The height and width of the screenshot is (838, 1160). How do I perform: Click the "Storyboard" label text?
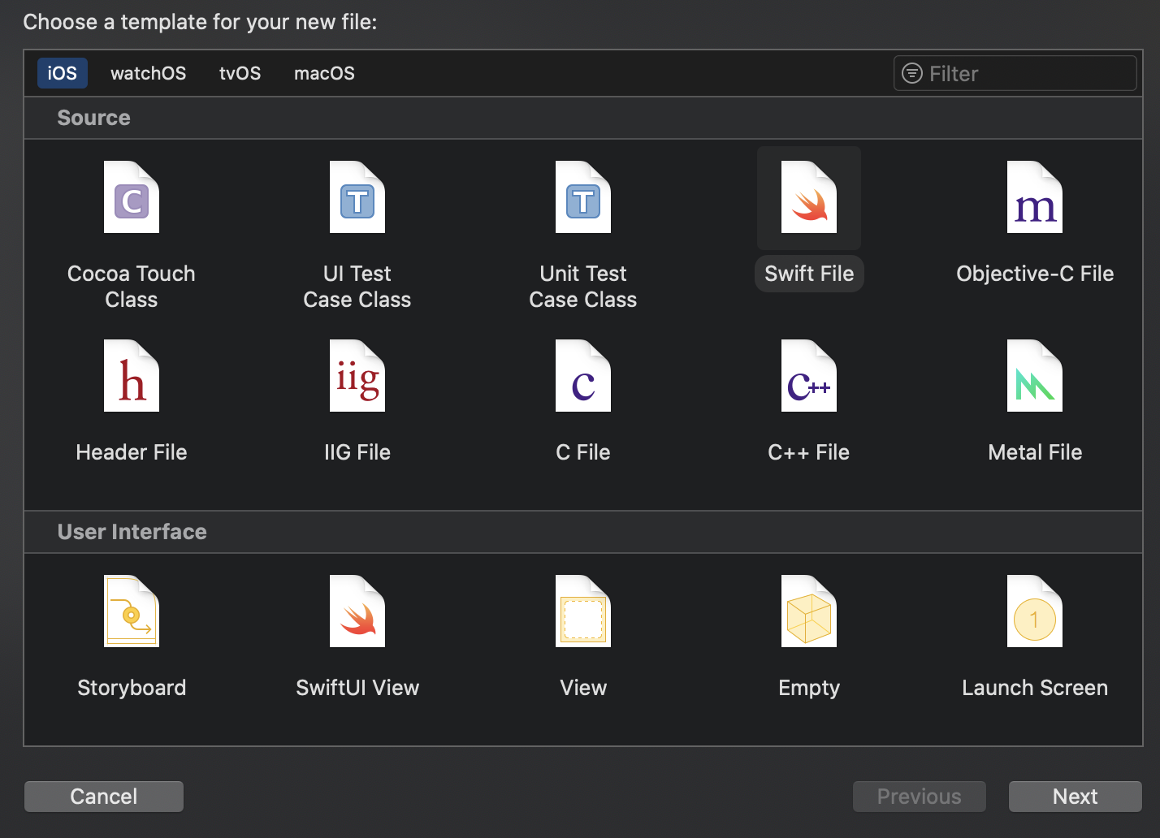pyautogui.click(x=132, y=688)
